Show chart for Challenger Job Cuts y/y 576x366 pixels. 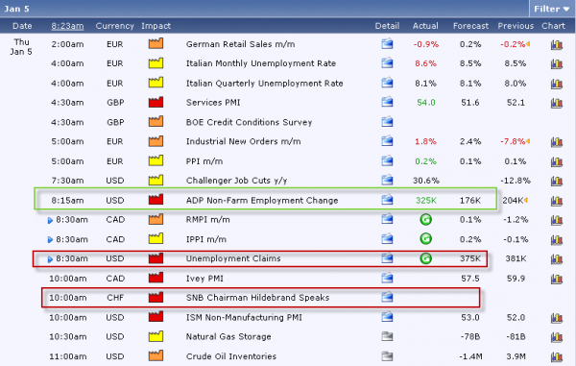(557, 181)
